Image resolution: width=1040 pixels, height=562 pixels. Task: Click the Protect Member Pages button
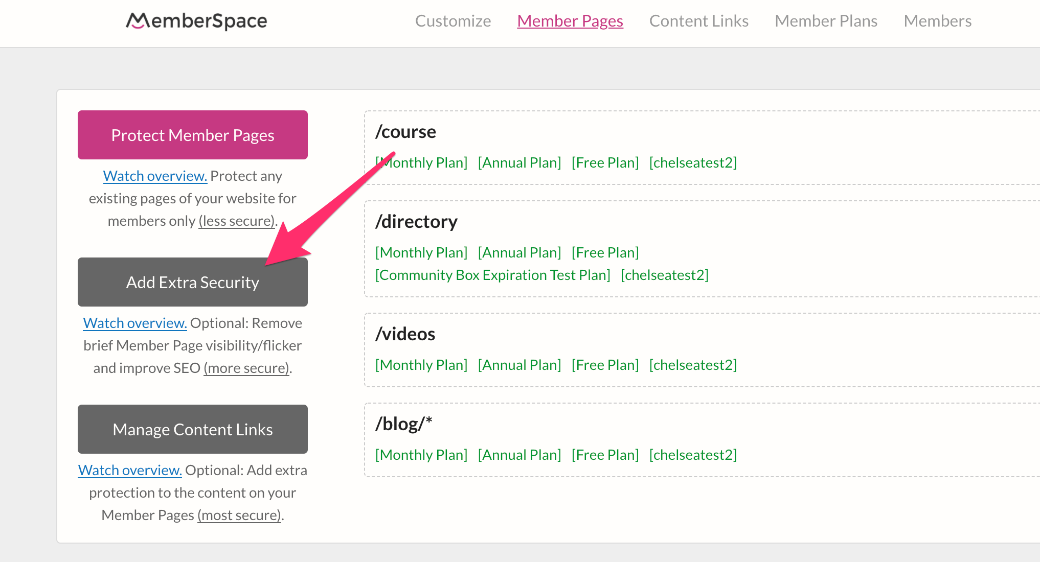coord(192,134)
